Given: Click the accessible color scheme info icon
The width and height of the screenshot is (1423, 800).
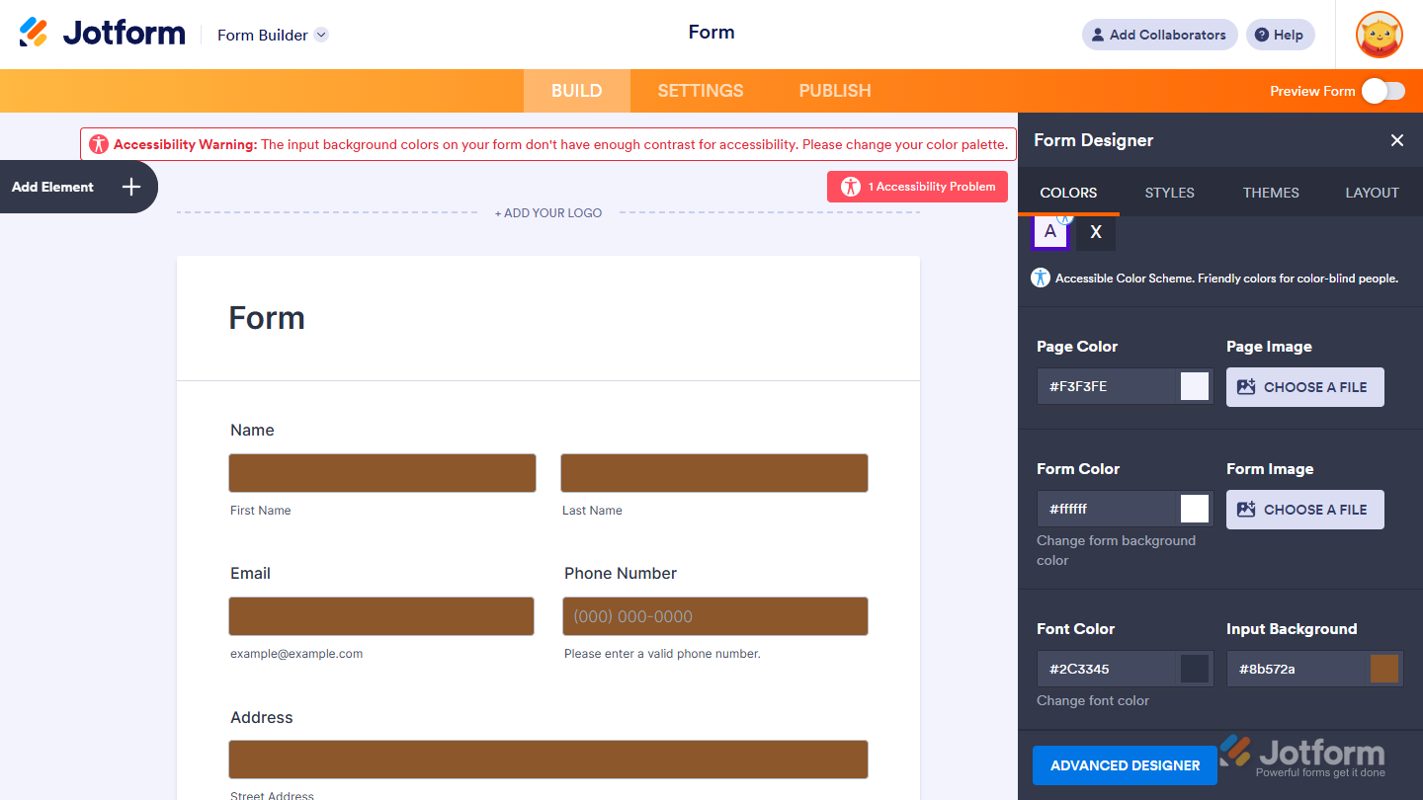Looking at the screenshot, I should tap(1040, 278).
